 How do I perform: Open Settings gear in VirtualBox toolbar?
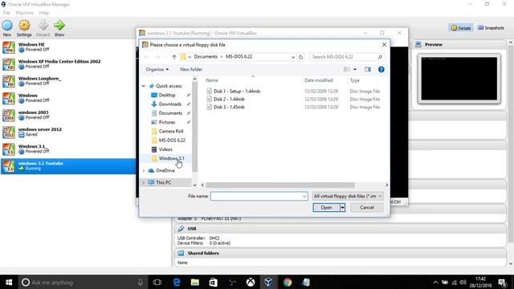pos(24,26)
